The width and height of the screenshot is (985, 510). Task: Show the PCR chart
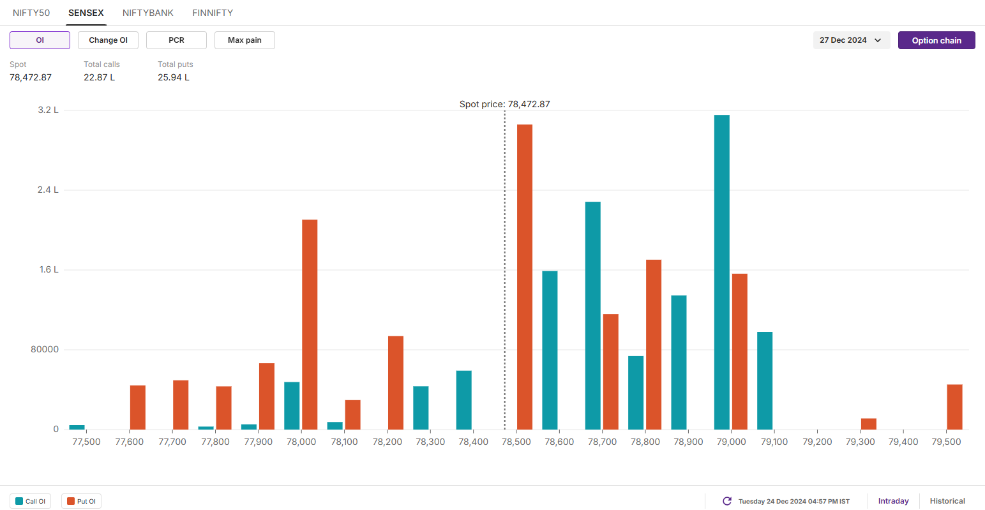176,40
